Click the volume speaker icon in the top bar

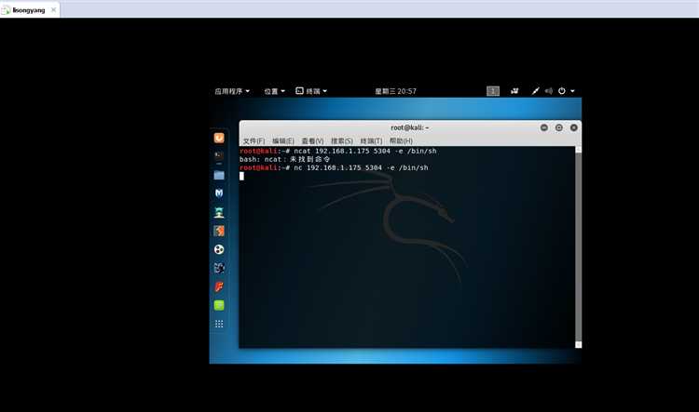549,91
